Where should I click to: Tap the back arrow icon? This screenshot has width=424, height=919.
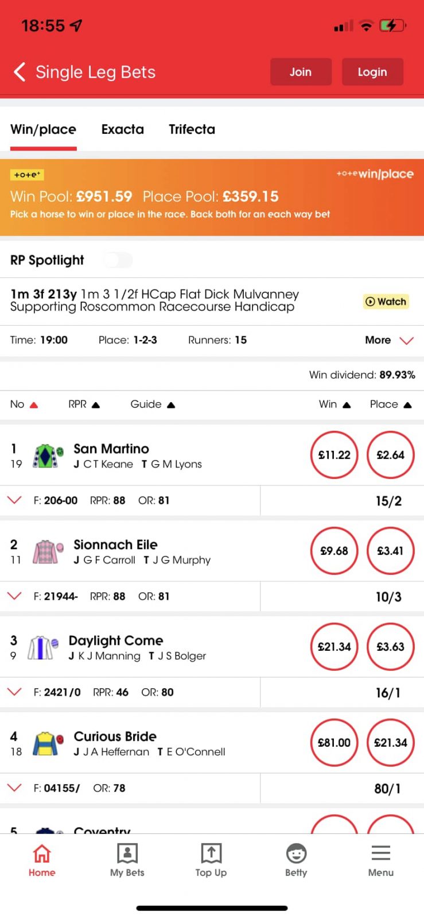[x=20, y=72]
